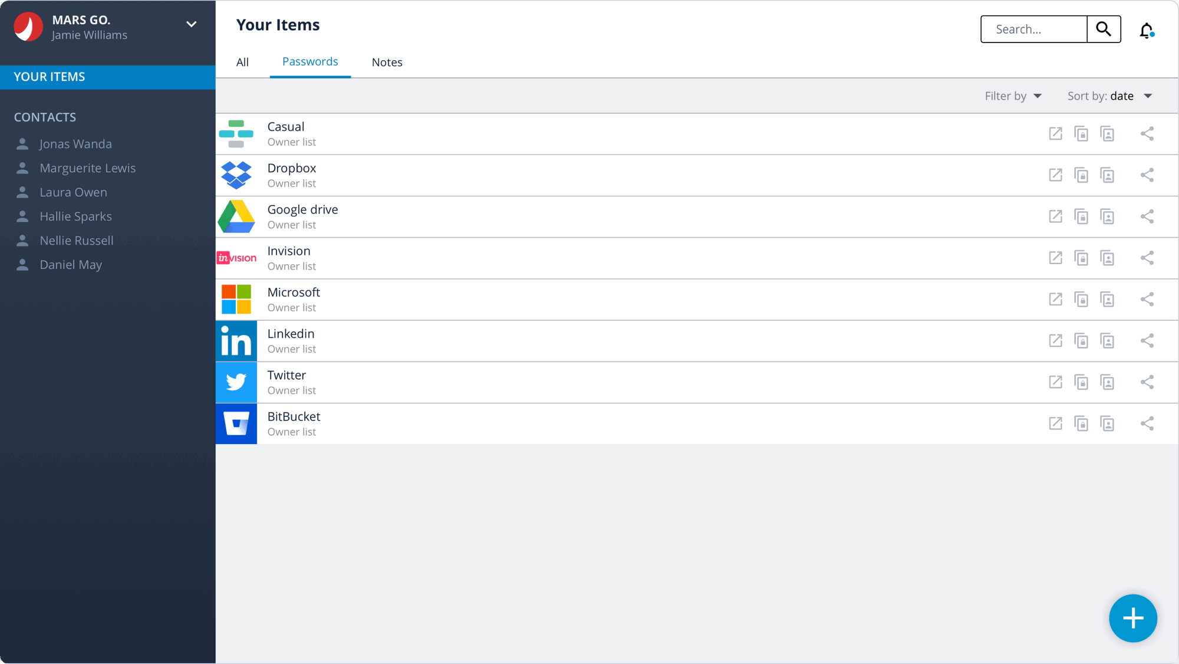Click the notification bell icon

1147,29
